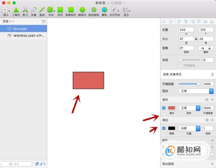Toggle the border enabled checkbox

pos(164,128)
